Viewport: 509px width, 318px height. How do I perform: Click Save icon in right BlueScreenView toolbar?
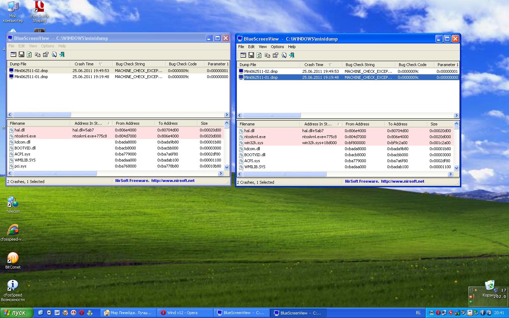[x=251, y=55]
